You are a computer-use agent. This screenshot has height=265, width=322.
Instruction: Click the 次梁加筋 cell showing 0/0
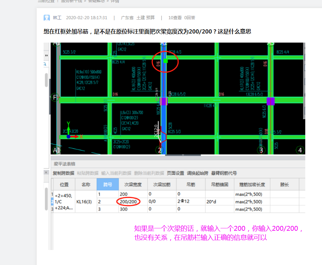click(x=162, y=202)
